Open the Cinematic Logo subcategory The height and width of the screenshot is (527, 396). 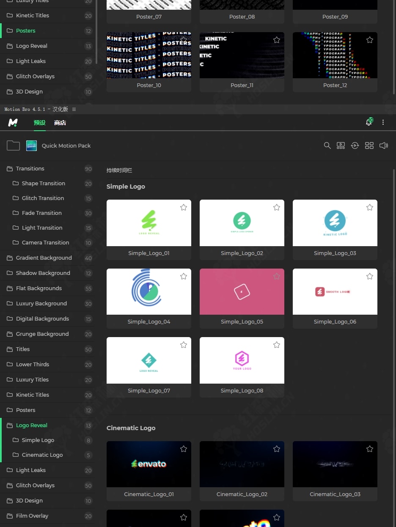(x=42, y=455)
